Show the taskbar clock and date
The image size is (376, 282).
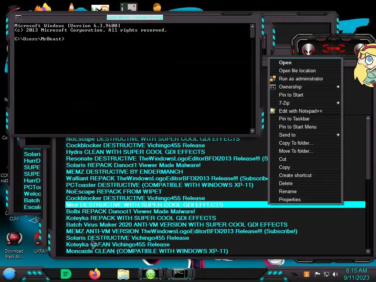pyautogui.click(x=356, y=274)
